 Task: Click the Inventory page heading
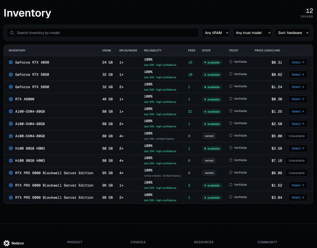[28, 13]
